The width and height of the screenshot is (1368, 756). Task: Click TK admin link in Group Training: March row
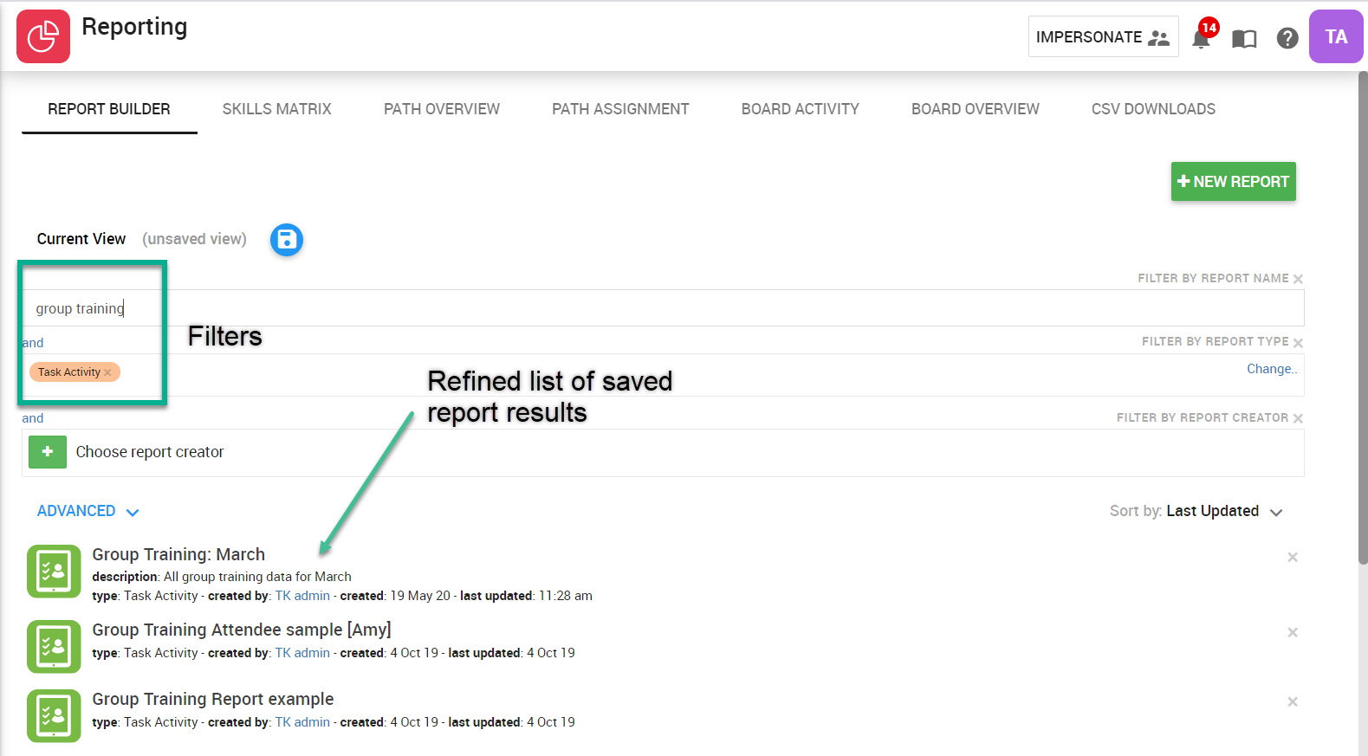pyautogui.click(x=302, y=596)
